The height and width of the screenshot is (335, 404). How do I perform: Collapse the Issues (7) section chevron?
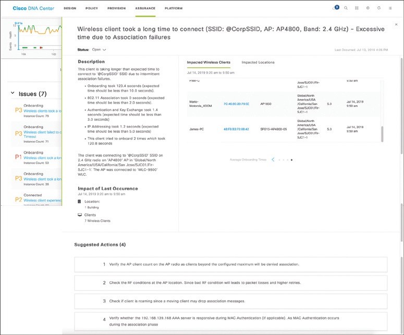coord(13,93)
